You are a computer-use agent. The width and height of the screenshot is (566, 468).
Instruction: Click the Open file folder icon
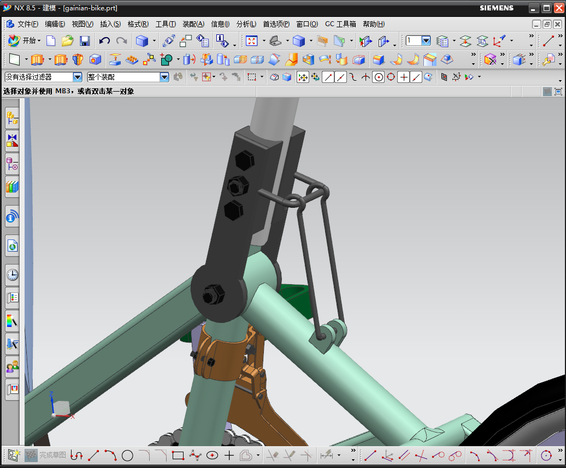67,41
